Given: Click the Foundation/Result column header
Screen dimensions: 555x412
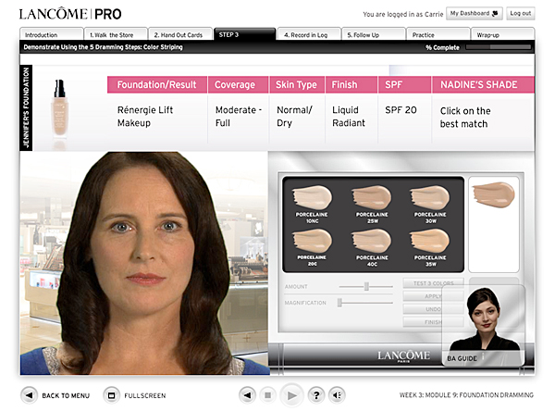Looking at the screenshot, I should pyautogui.click(x=157, y=84).
